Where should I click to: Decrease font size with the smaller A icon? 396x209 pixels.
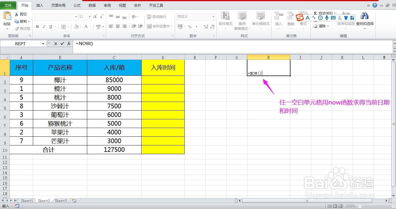pos(102,17)
